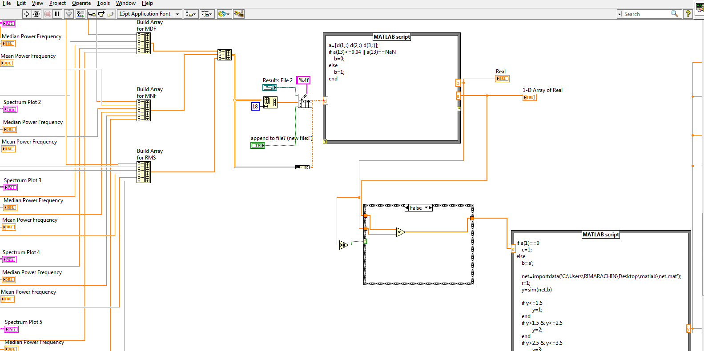Click the Context Help question mark button

click(688, 14)
